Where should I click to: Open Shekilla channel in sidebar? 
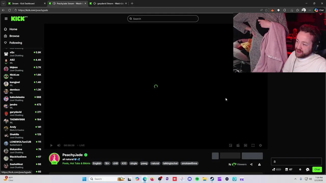(x=22, y=136)
